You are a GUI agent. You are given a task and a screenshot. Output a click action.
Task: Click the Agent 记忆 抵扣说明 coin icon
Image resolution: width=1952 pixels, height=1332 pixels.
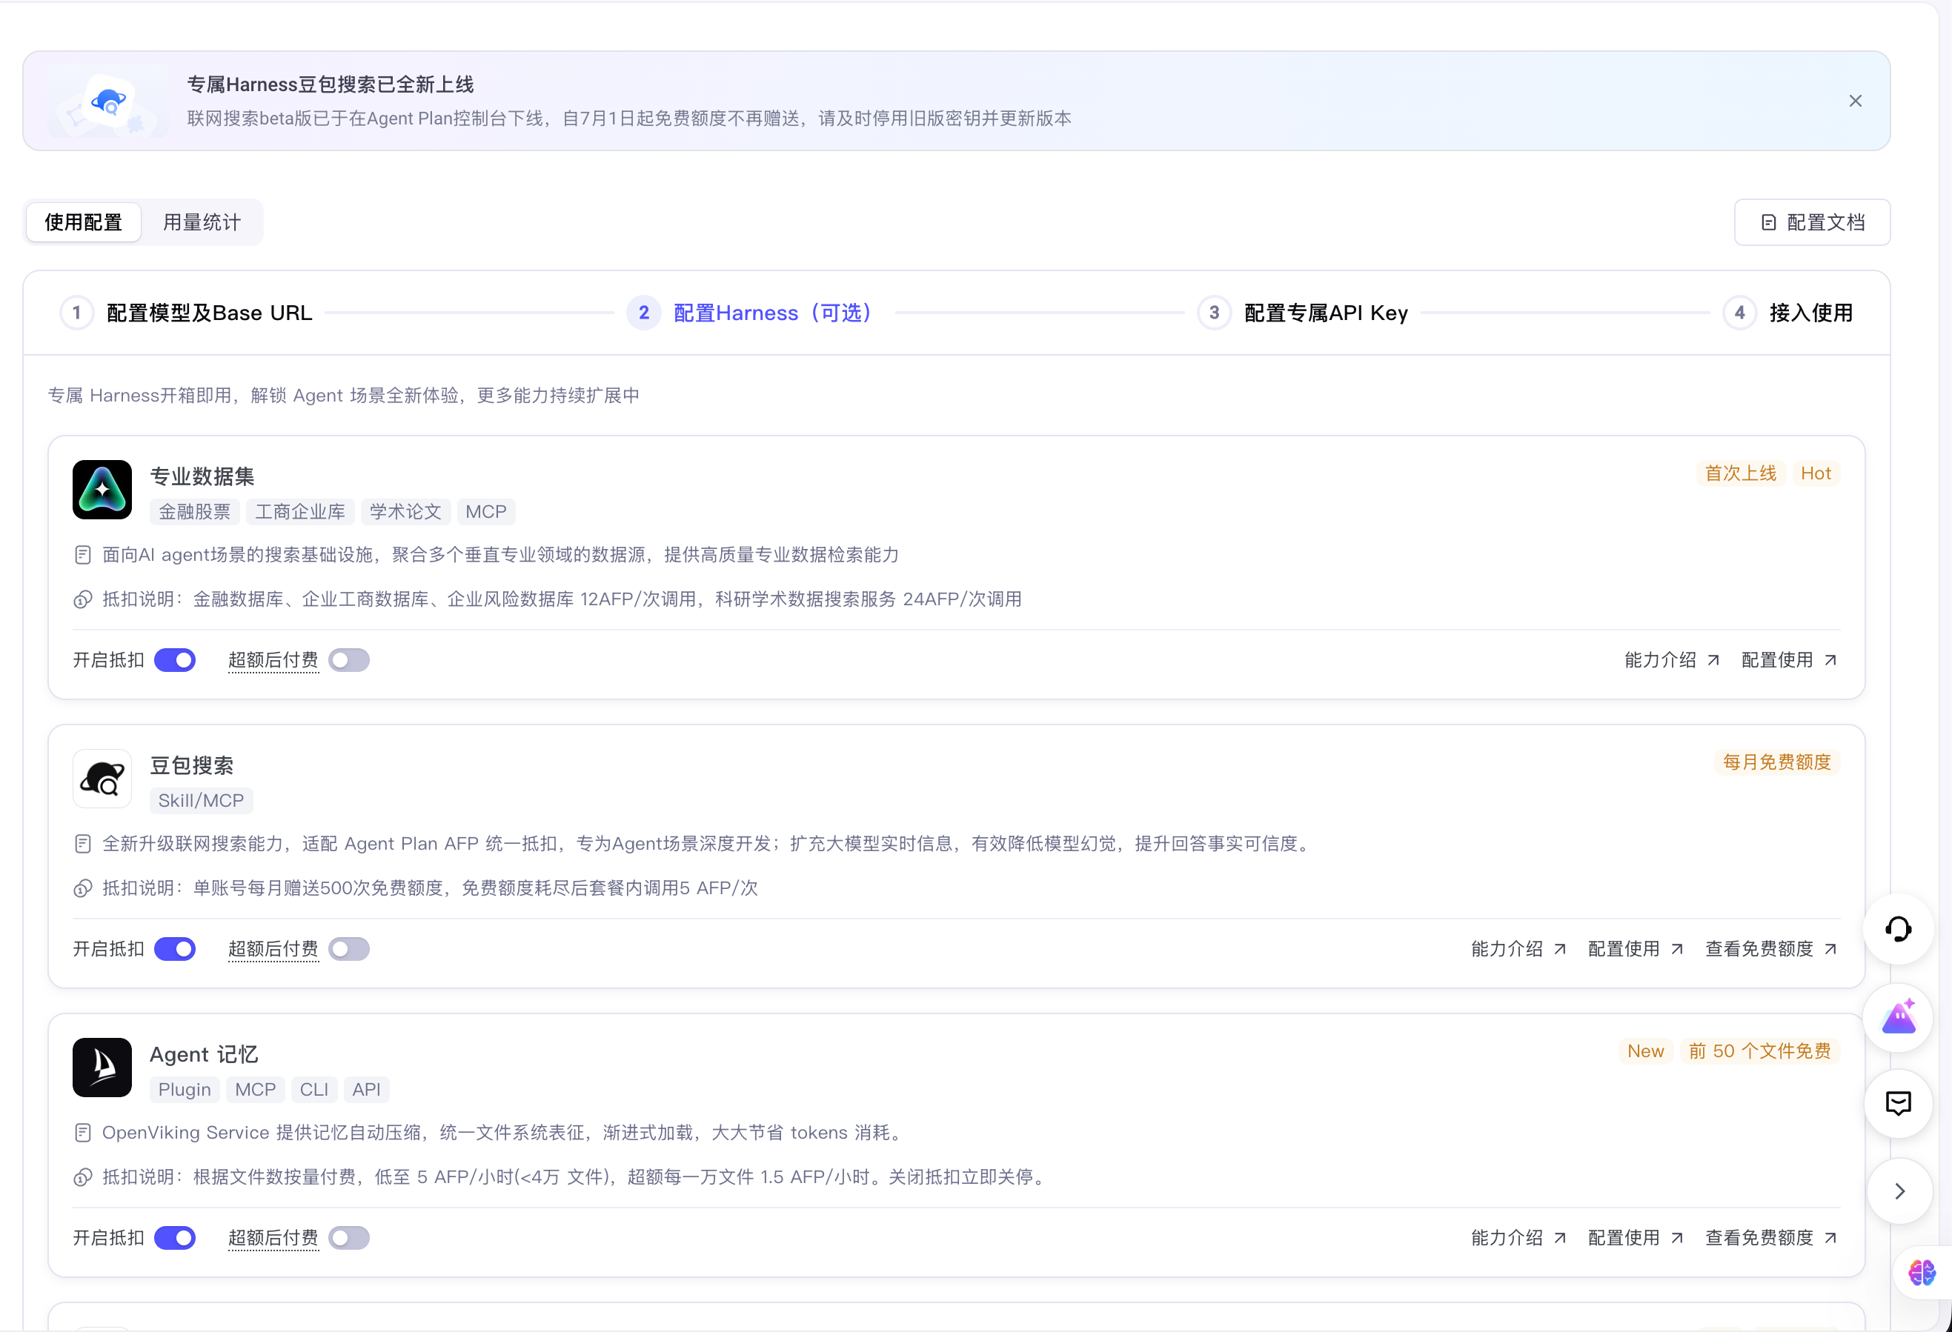(82, 1176)
